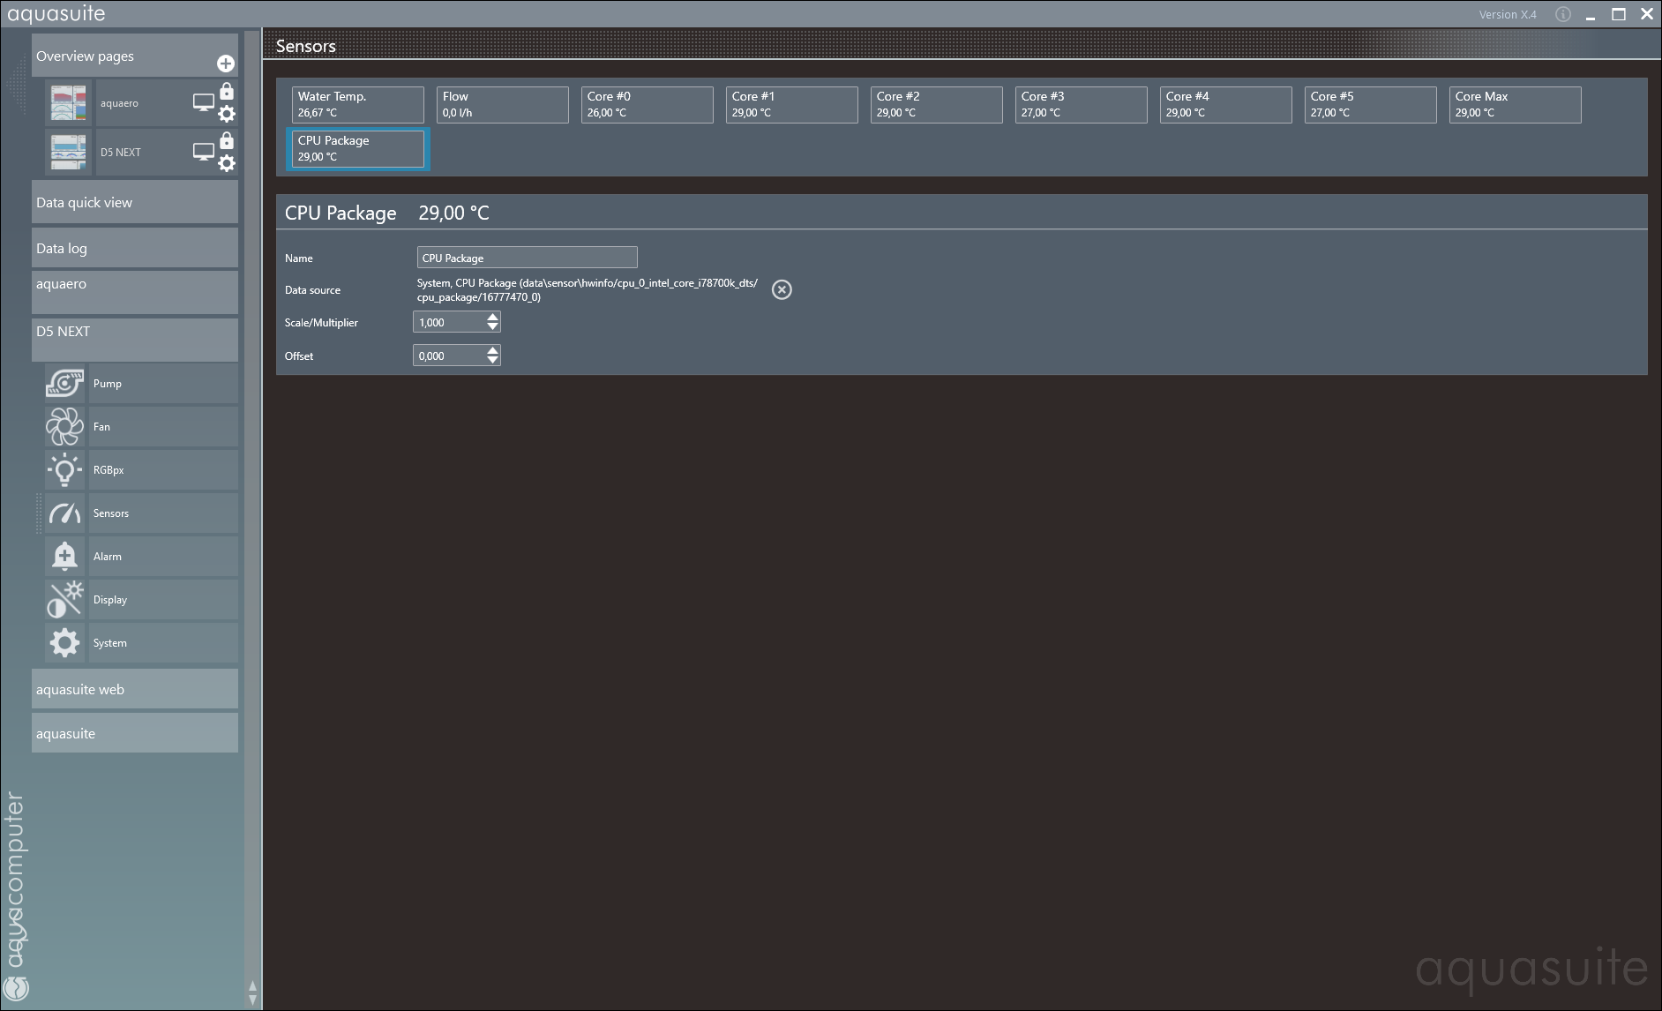
Task: Select the RGBpx lightbulb icon
Action: pyautogui.click(x=64, y=470)
